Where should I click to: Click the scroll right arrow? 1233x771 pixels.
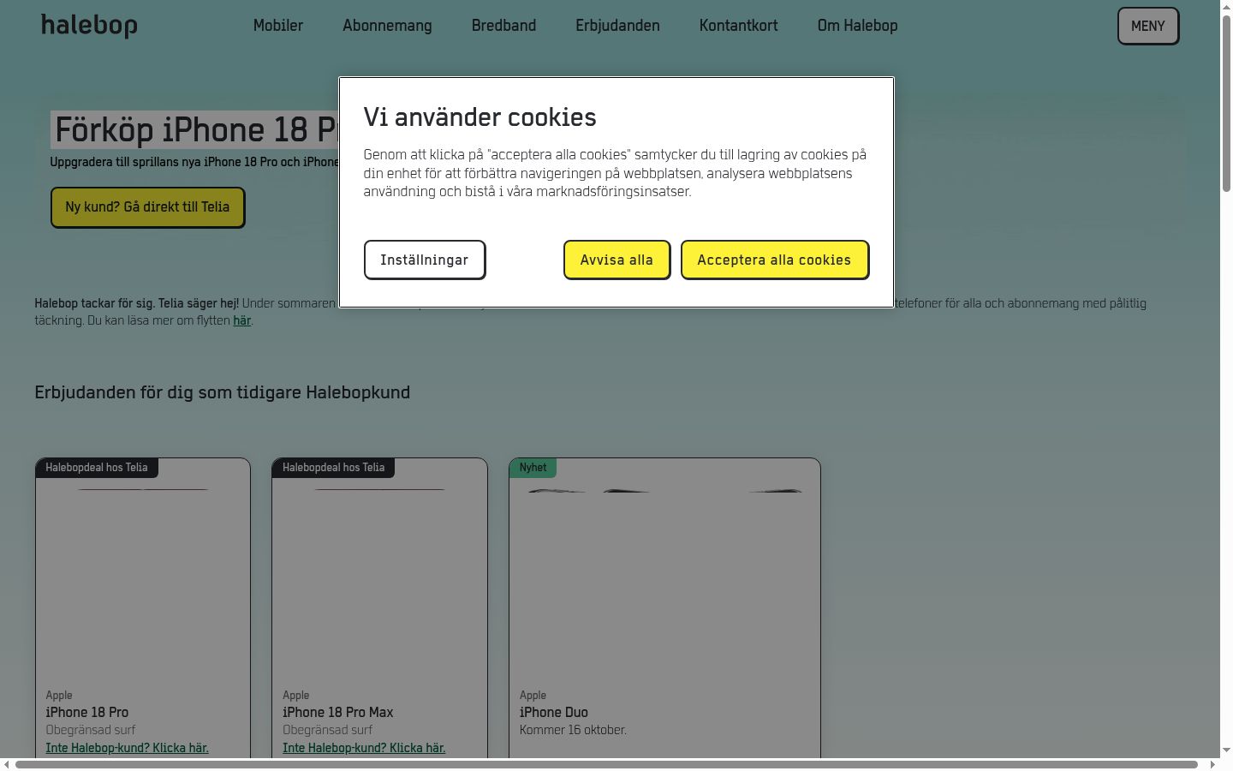click(x=1212, y=764)
